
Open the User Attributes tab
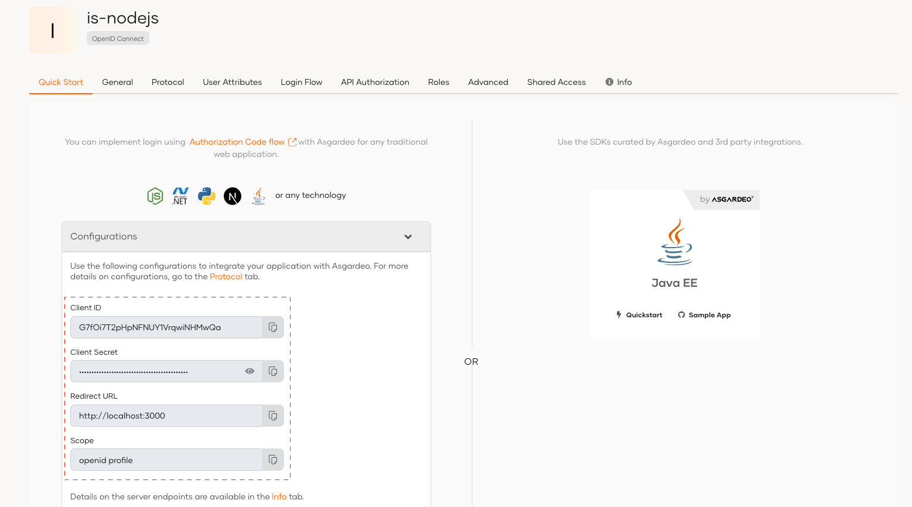coord(232,82)
